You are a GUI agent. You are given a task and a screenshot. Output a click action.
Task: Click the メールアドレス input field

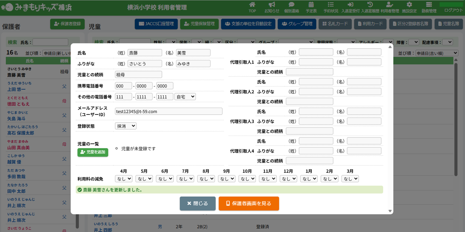(x=168, y=111)
